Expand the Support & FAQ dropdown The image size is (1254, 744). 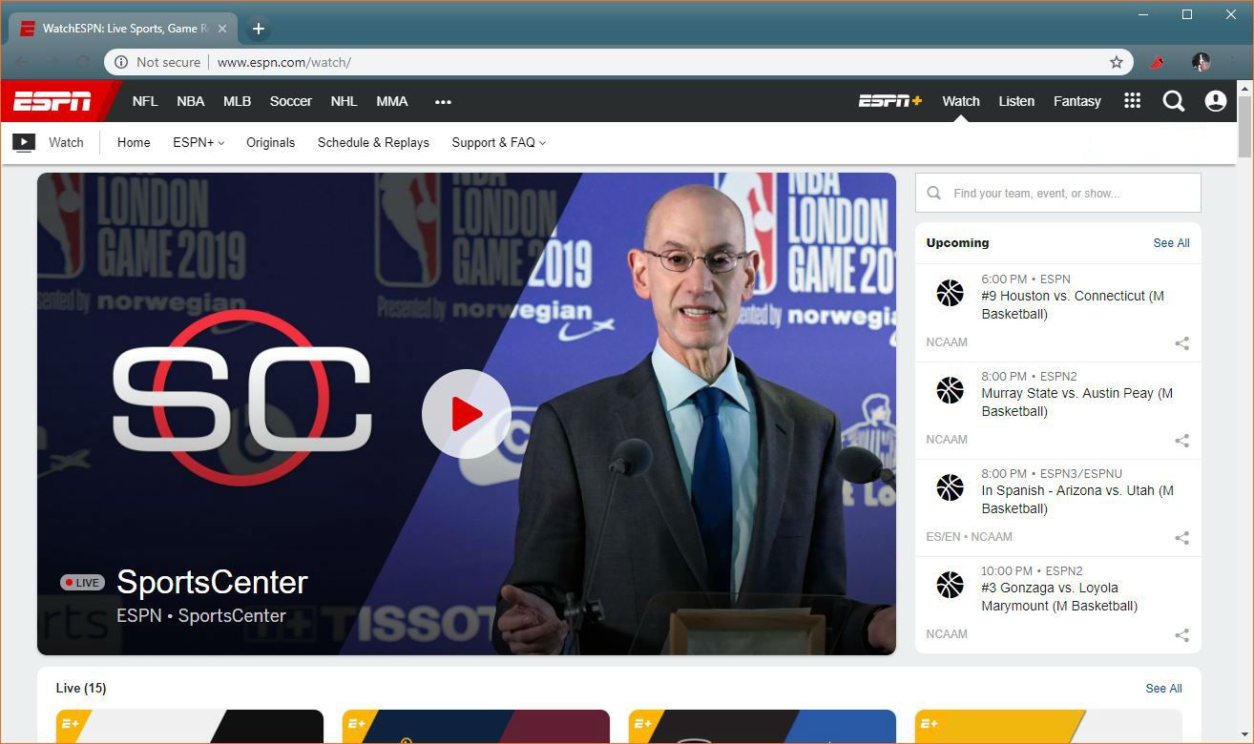(x=499, y=142)
